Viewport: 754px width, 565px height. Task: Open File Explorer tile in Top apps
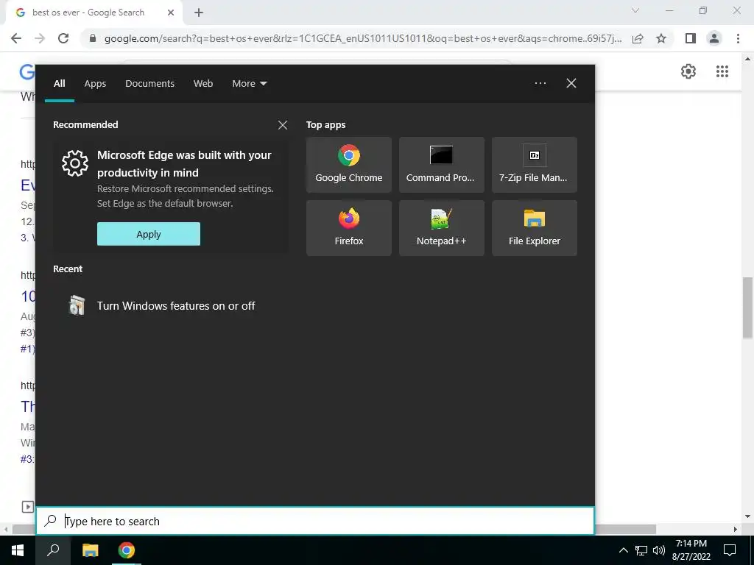(x=535, y=228)
